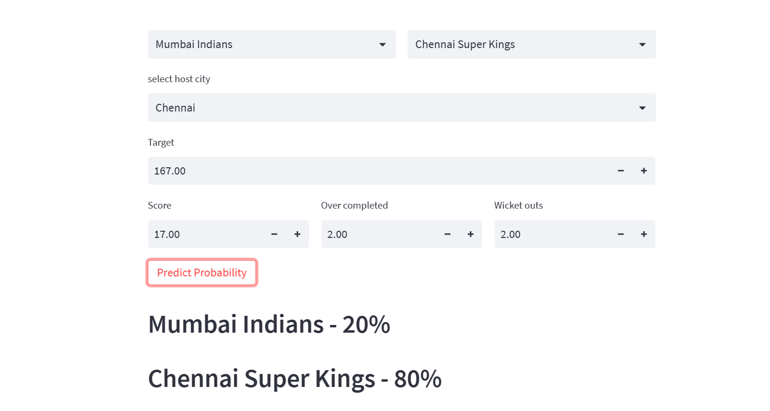Expand the host city dropdown showing Chennai

pyautogui.click(x=401, y=108)
